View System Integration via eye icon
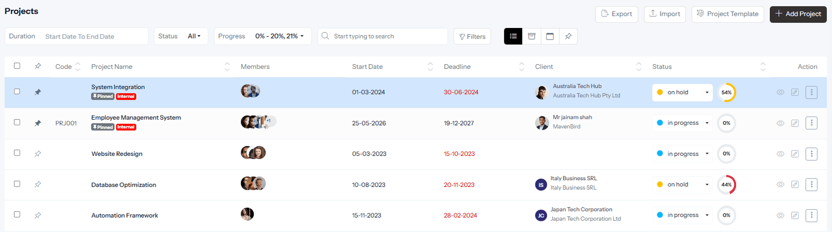Viewport: 832px width, 232px height. (x=780, y=92)
